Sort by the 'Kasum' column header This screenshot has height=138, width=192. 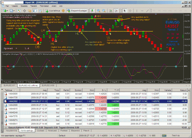click(x=180, y=90)
